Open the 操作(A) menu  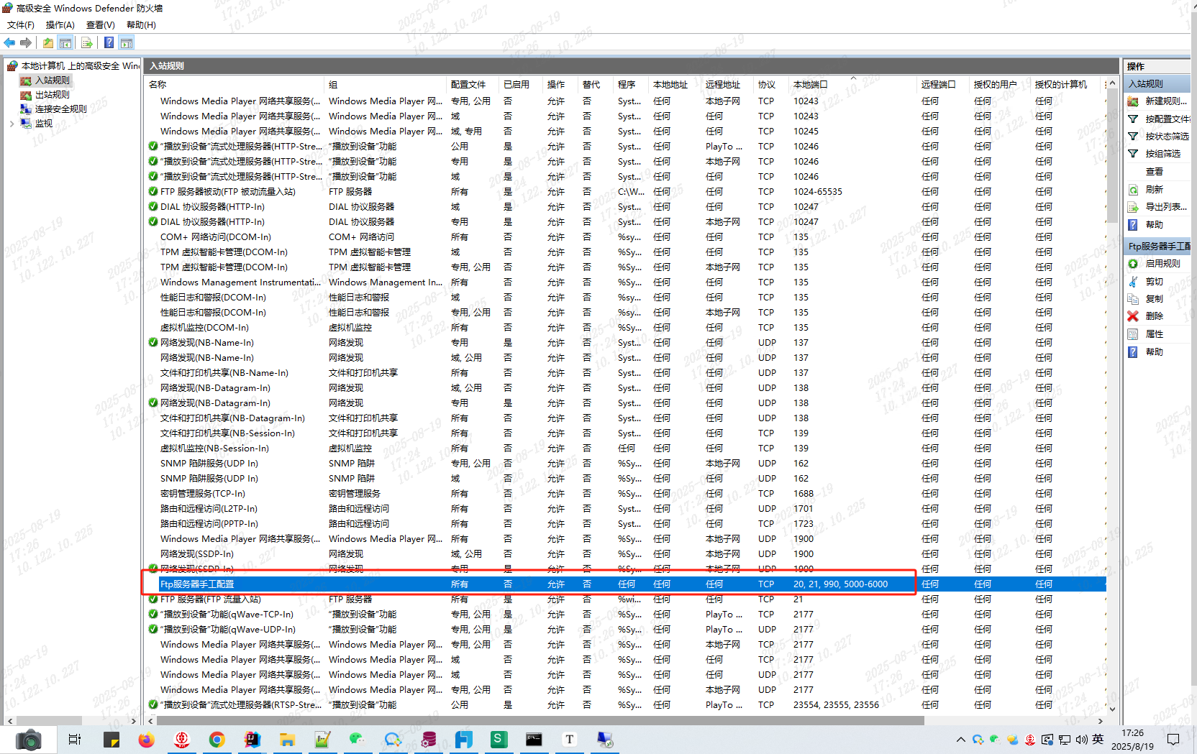tap(60, 25)
